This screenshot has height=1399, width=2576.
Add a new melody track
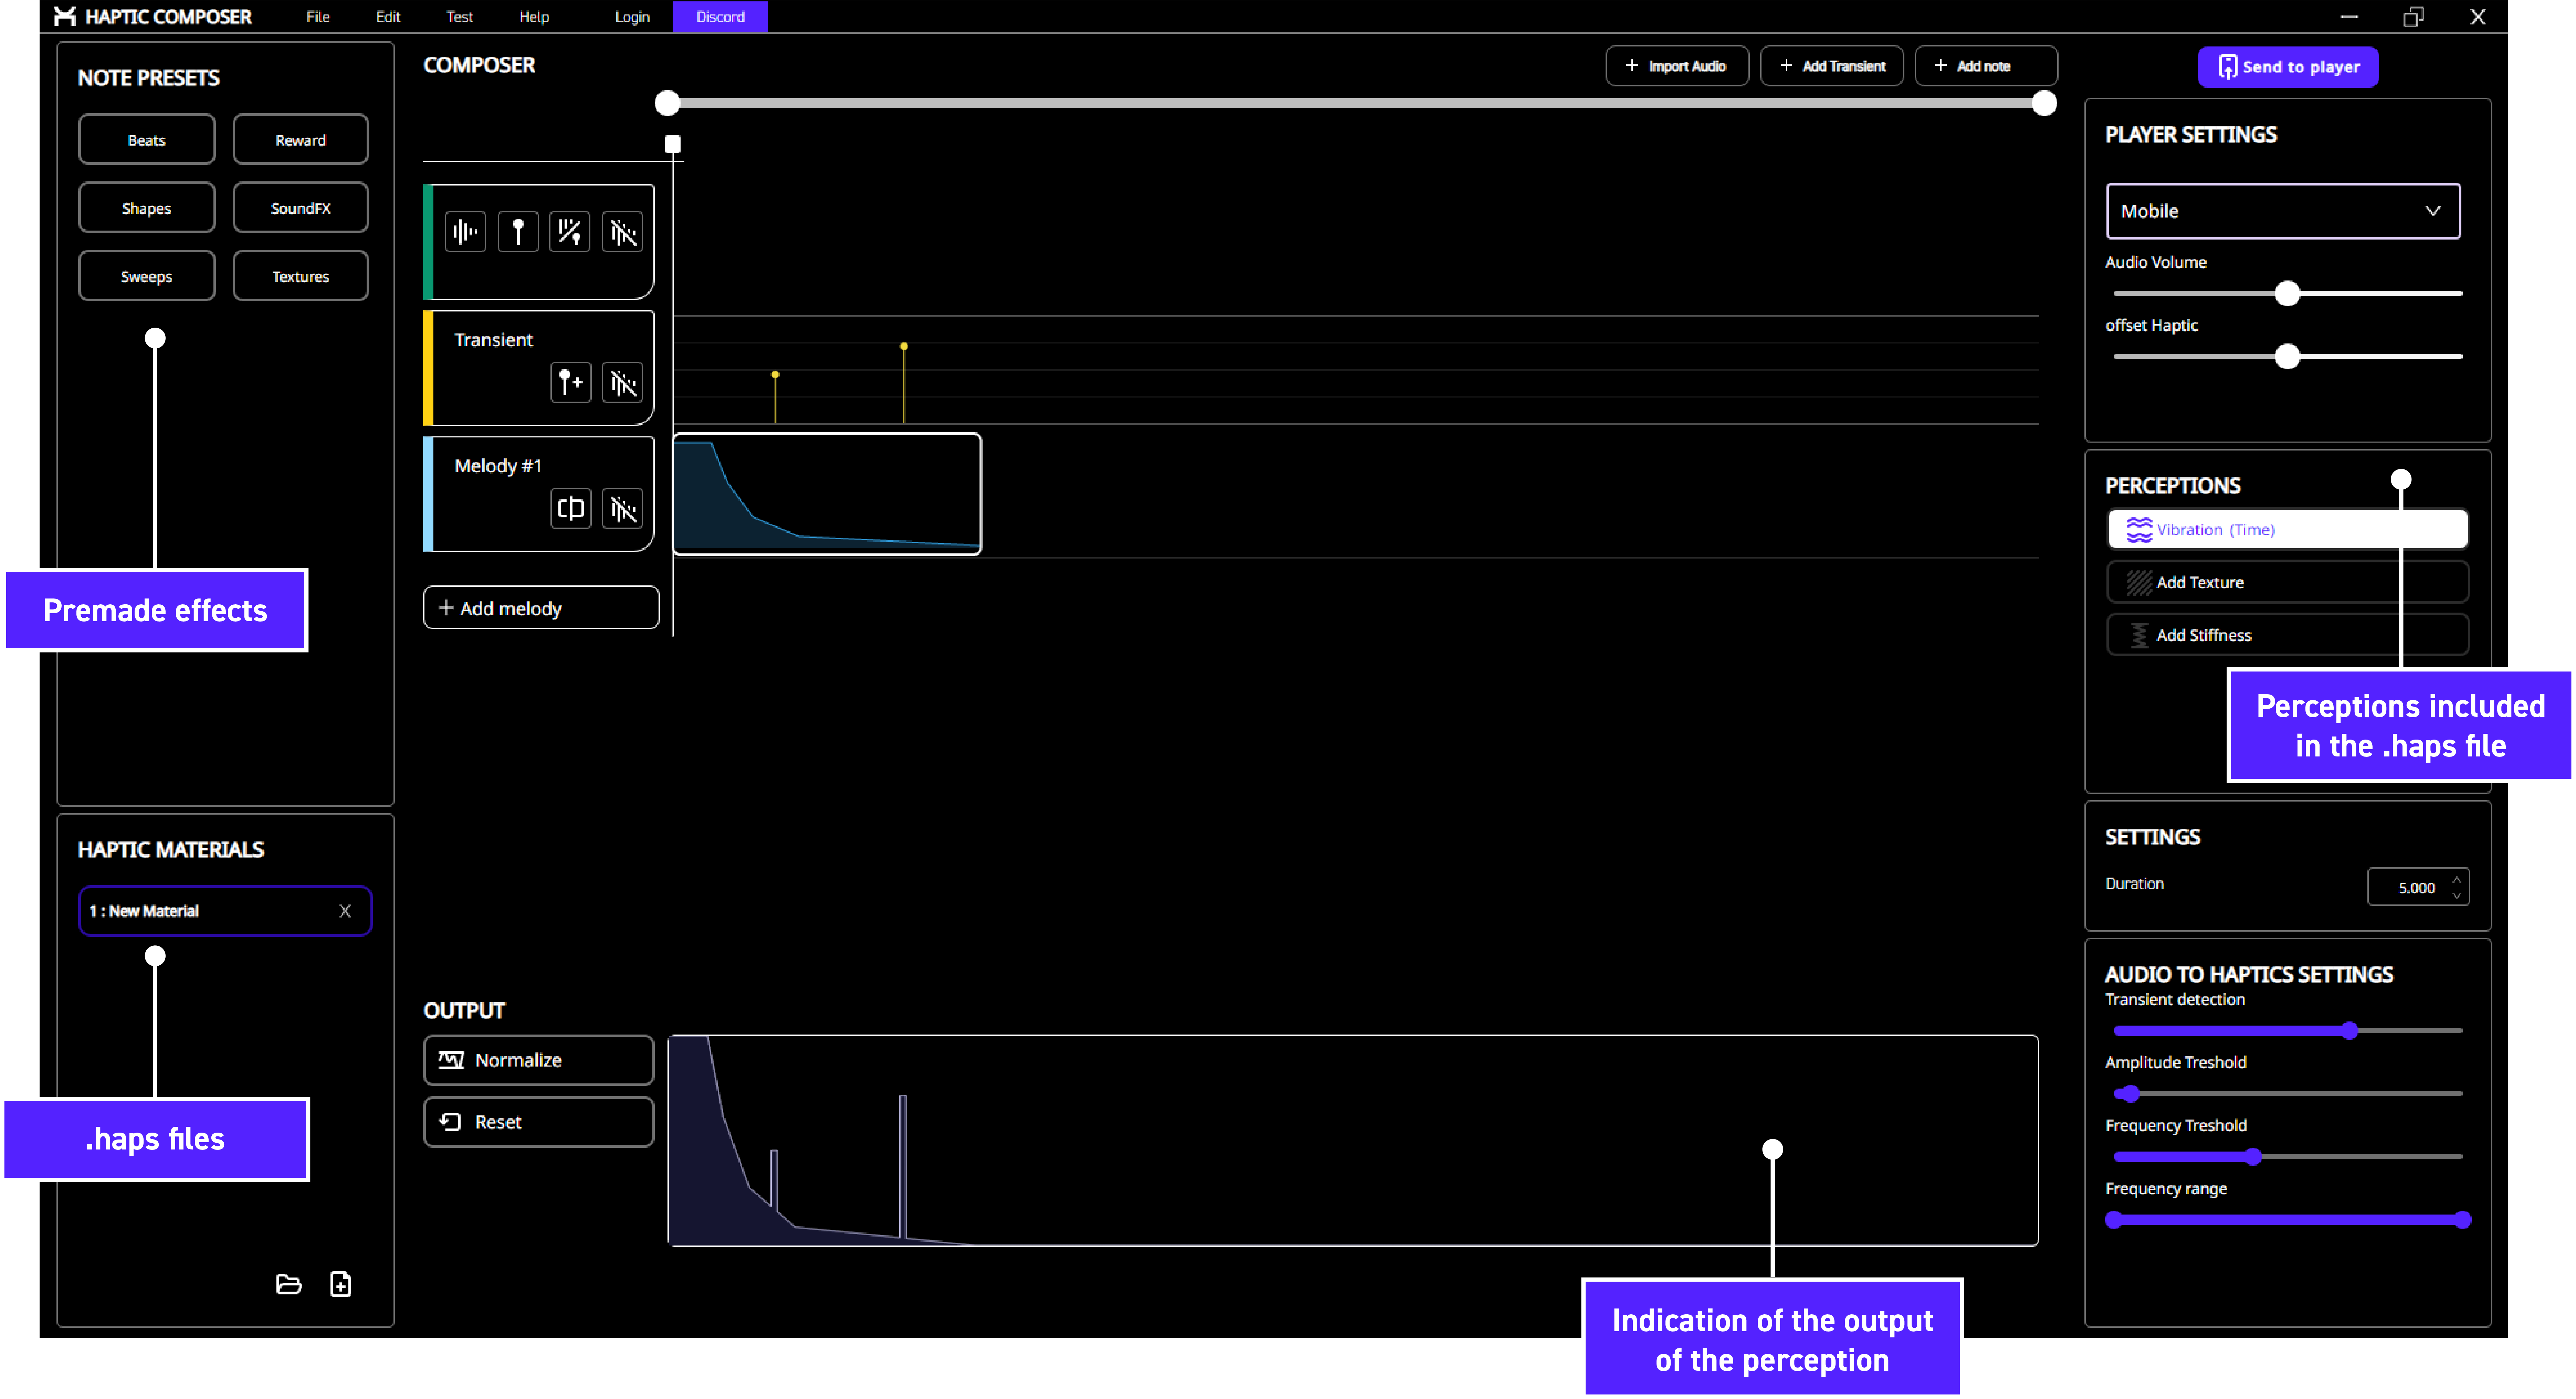point(541,608)
